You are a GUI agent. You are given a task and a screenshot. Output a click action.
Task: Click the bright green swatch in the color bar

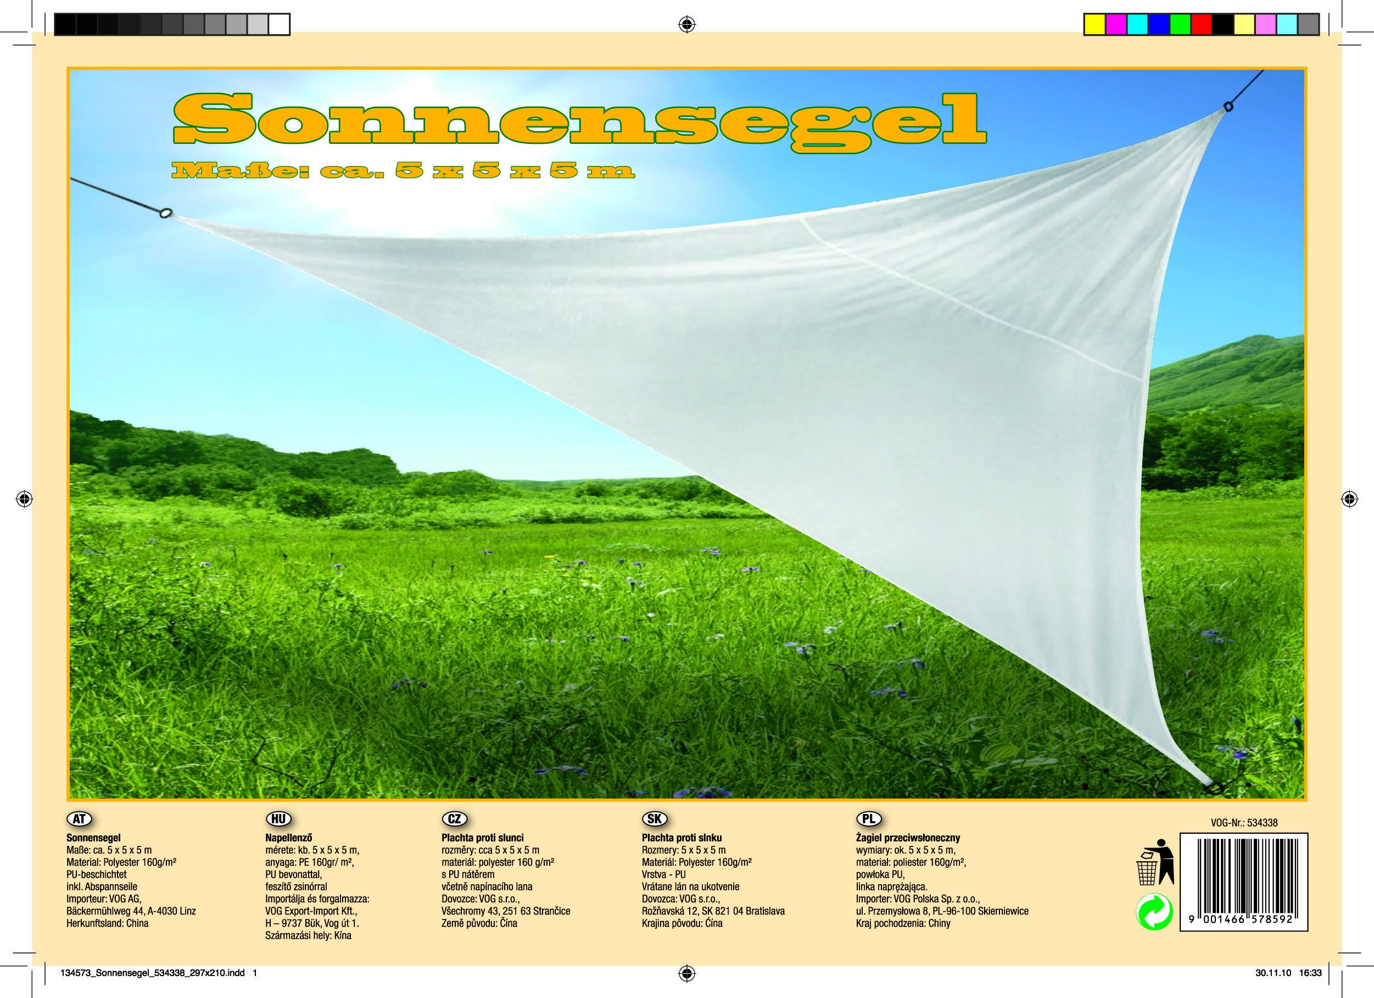1180,25
